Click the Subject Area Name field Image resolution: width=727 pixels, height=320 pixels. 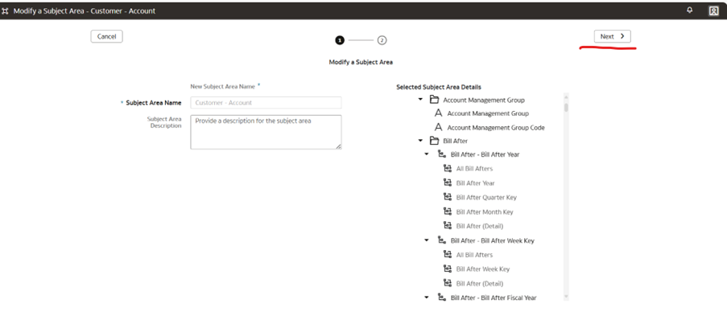(266, 103)
